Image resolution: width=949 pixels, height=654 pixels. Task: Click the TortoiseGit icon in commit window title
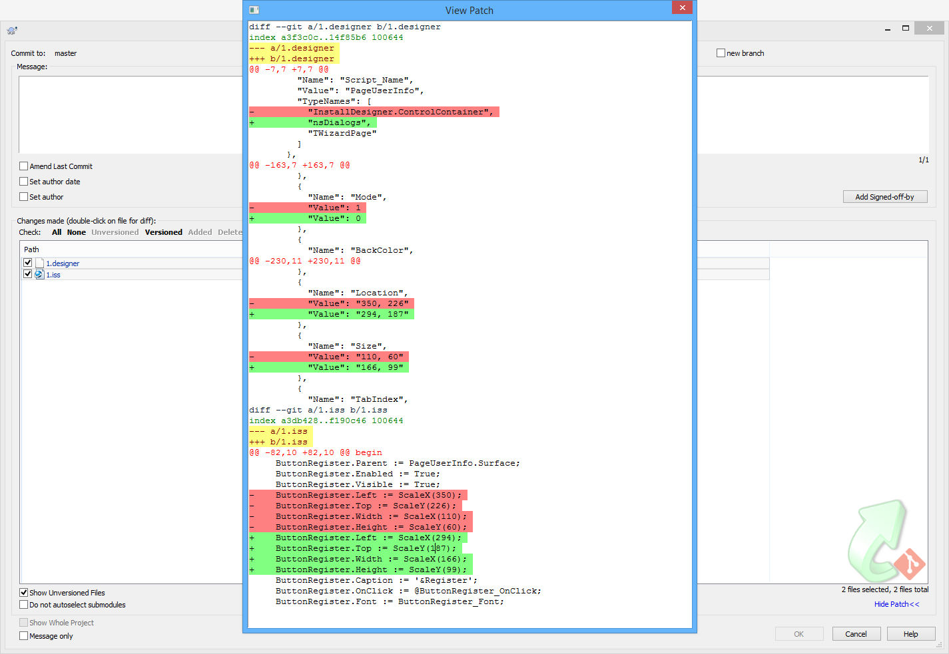[12, 30]
